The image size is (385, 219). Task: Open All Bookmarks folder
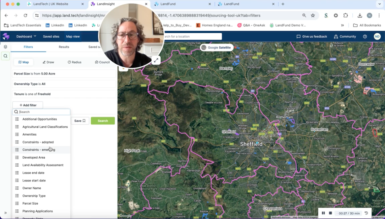click(367, 25)
